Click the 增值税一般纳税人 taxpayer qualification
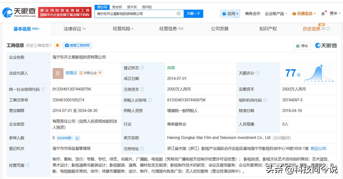The width and height of the screenshot is (343, 179). click(x=182, y=111)
